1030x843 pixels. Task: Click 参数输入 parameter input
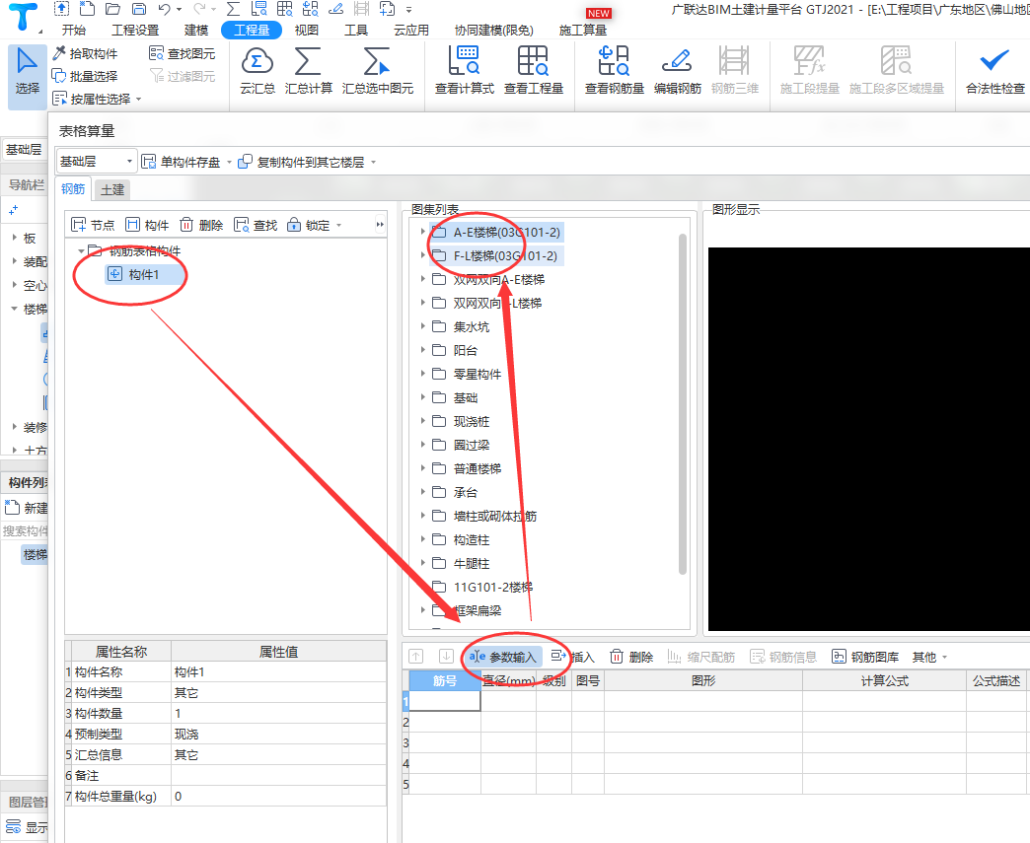503,657
